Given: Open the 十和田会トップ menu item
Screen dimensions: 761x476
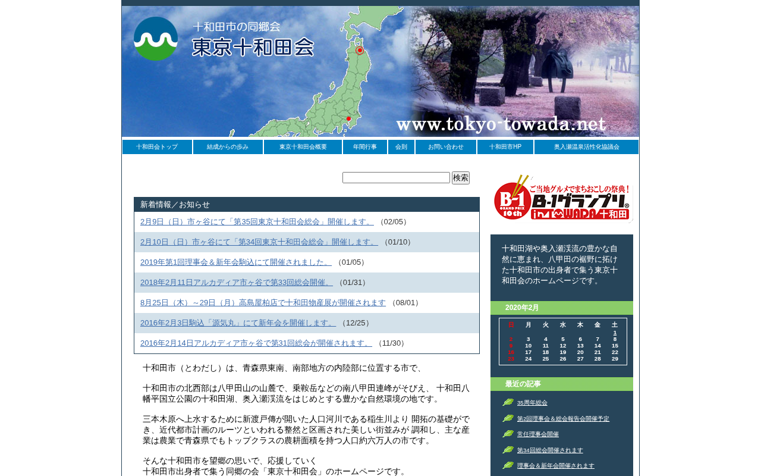Looking at the screenshot, I should (x=157, y=147).
